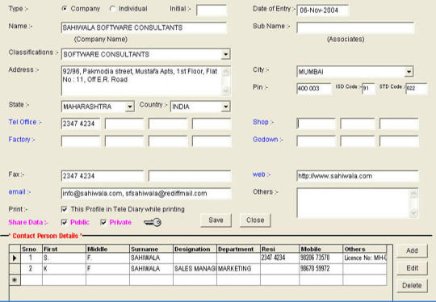Click the Add contact person button
The width and height of the screenshot is (436, 302).
coord(412,251)
